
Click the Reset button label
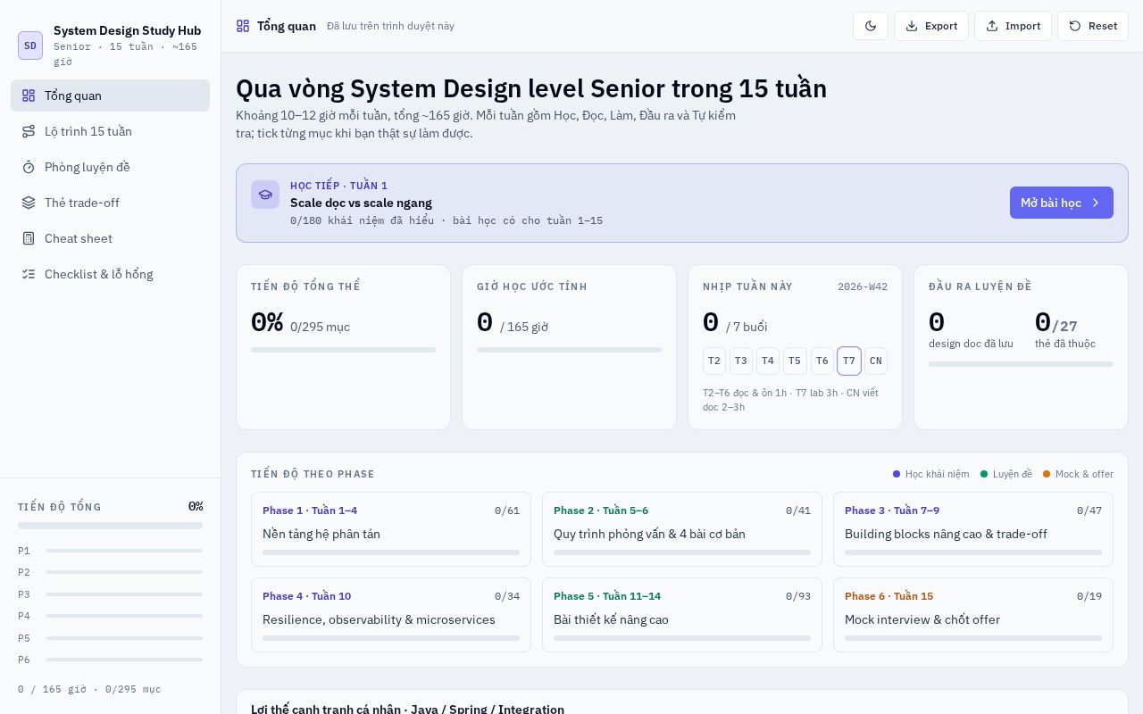point(1103,26)
